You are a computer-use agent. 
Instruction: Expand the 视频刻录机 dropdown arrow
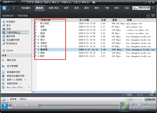coord(20,84)
